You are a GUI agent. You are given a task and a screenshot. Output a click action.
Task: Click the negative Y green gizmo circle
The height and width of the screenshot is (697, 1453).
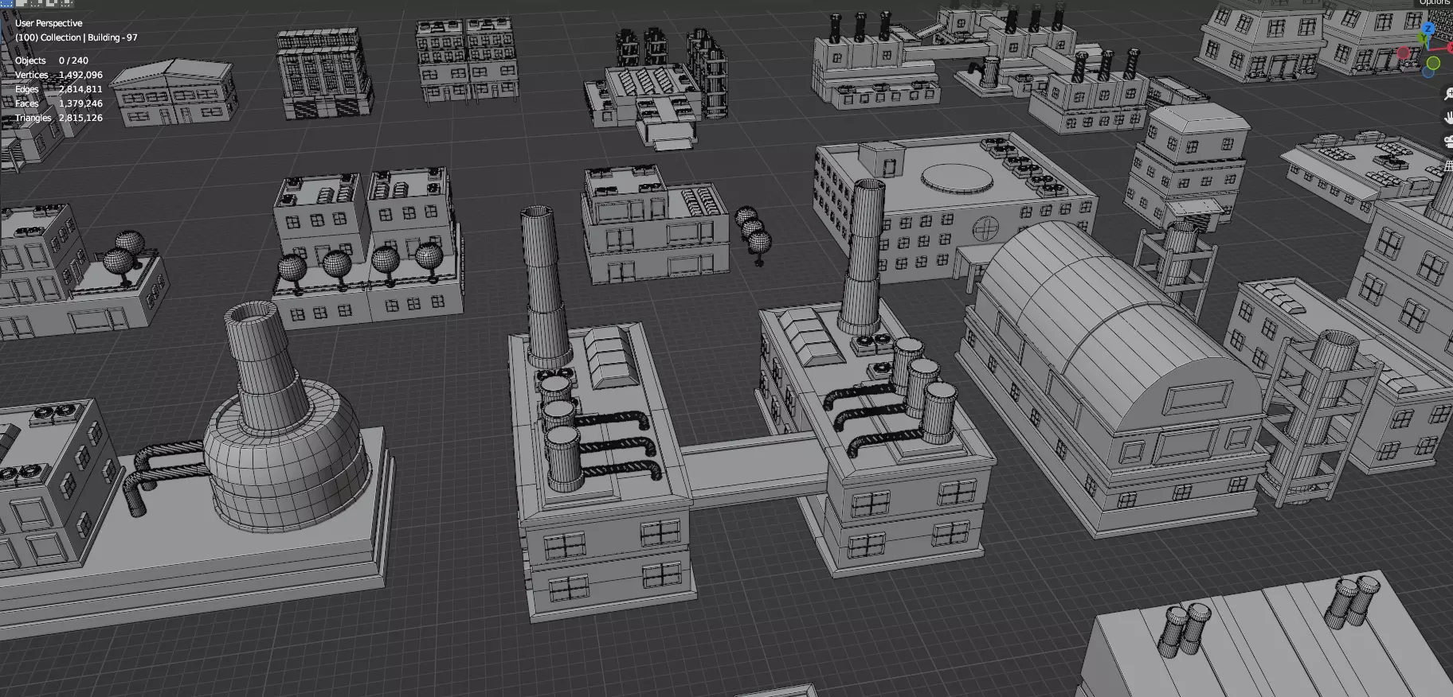coord(1433,63)
